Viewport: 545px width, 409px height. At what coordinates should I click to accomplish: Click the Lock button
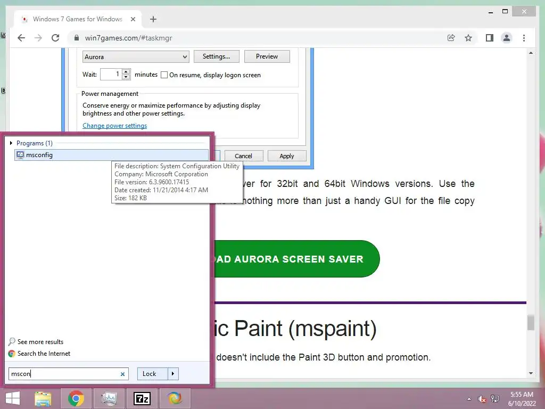[153, 374]
